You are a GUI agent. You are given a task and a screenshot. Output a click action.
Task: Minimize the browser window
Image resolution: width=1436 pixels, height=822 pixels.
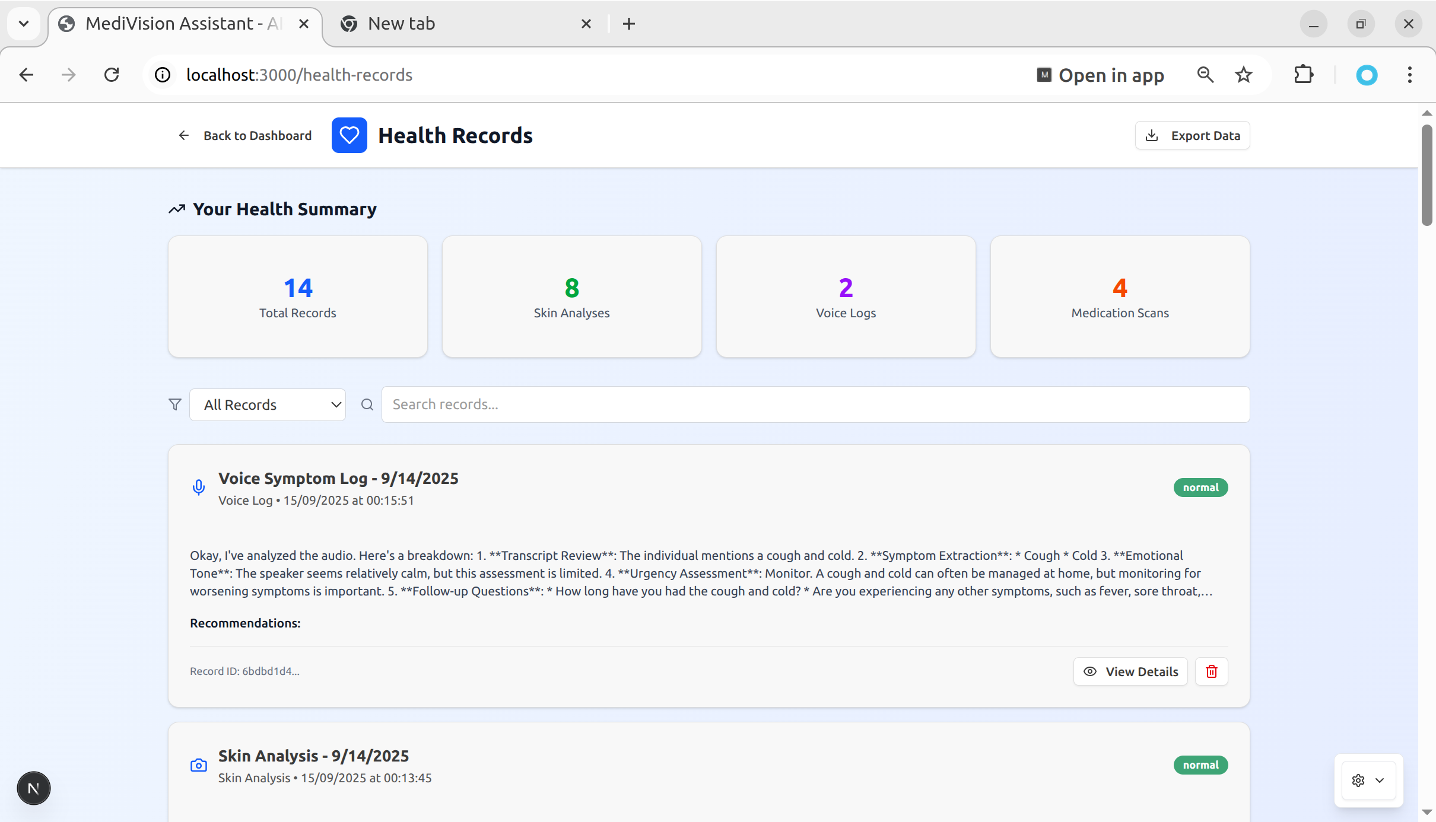1313,24
